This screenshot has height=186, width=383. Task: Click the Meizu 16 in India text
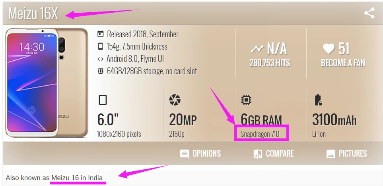tap(77, 178)
